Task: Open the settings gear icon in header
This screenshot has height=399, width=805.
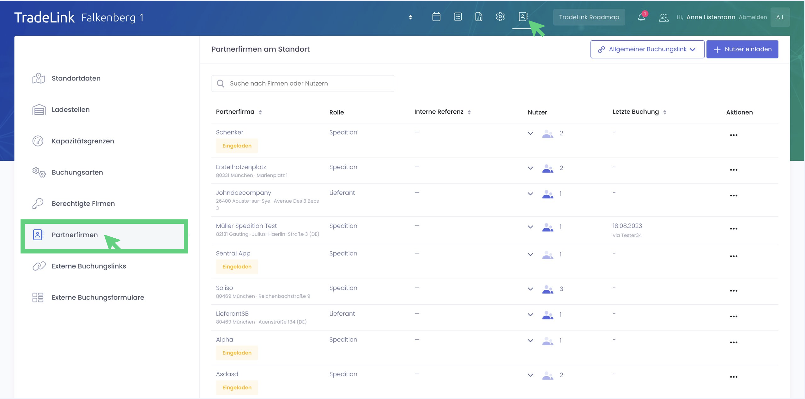Action: [500, 17]
